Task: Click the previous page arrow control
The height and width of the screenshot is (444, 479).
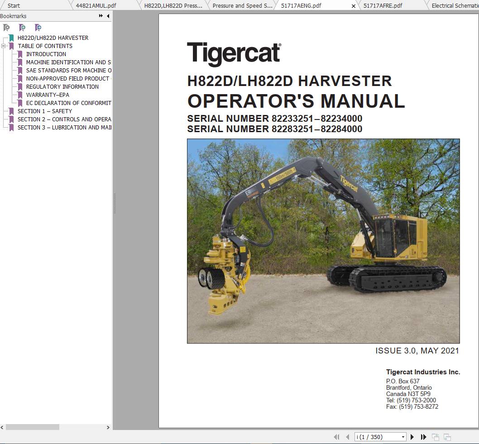Action: coord(348,436)
